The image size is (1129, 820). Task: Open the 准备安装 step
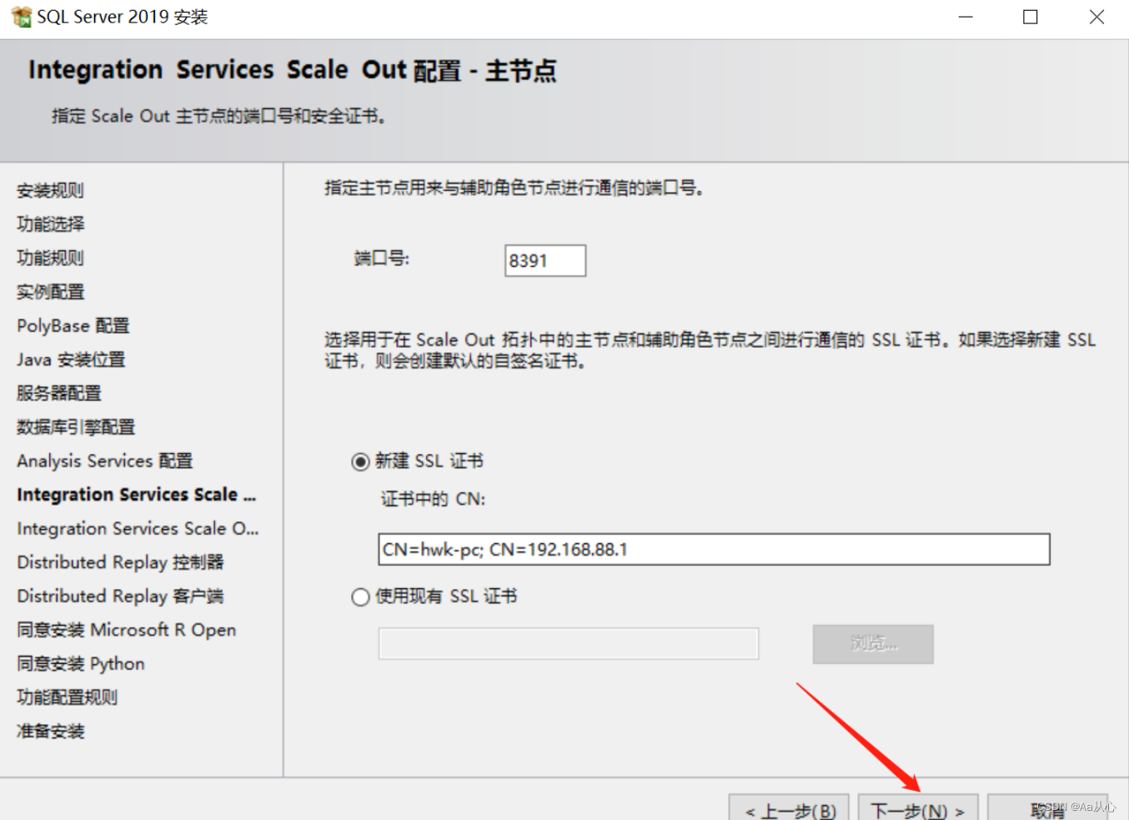click(50, 732)
